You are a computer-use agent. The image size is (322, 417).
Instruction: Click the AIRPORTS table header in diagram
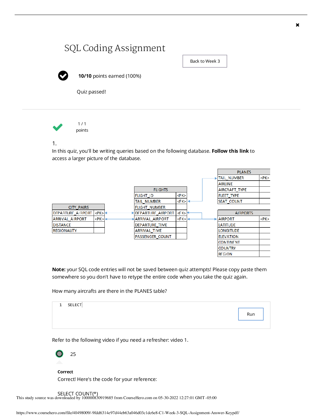[244, 213]
